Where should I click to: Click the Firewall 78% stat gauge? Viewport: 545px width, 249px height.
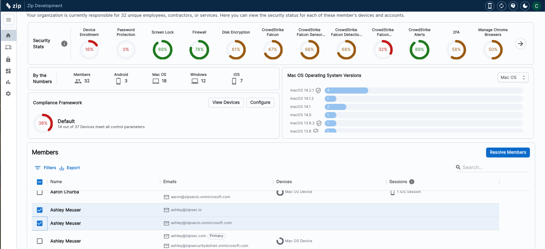tap(199, 50)
